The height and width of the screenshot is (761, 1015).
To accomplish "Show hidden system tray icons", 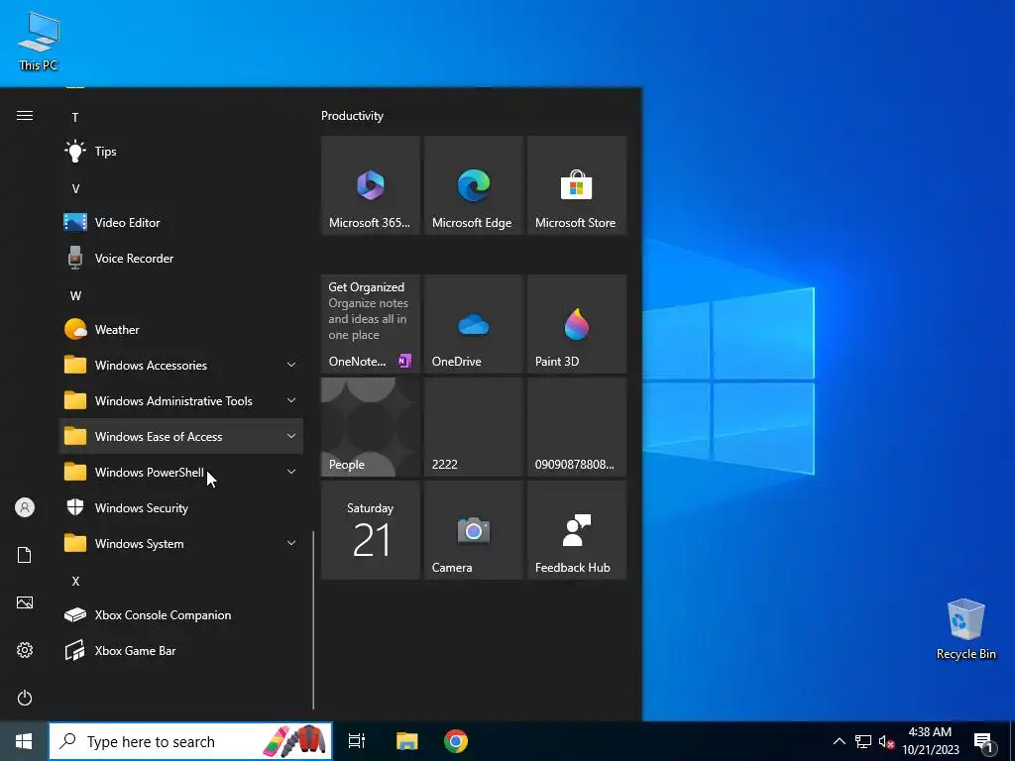I will (839, 741).
